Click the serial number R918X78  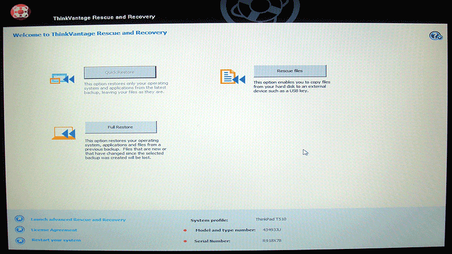pos(272,240)
